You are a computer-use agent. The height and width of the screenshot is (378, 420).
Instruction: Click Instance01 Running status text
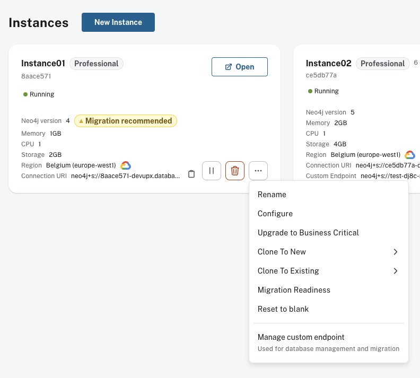click(42, 94)
